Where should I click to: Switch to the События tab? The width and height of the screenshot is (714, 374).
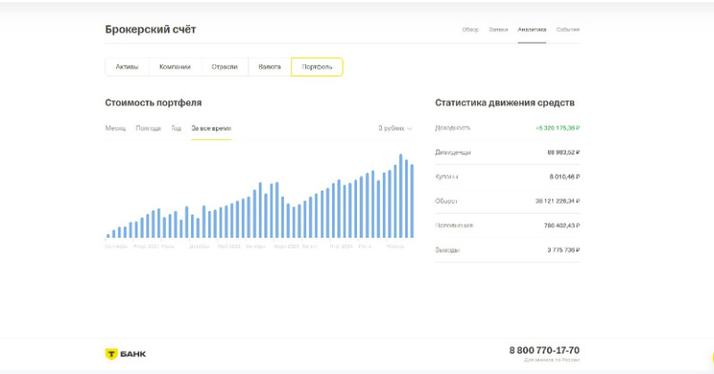coord(568,29)
